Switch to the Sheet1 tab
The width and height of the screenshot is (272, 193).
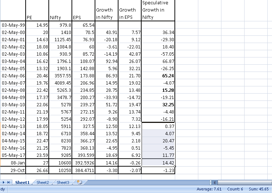click(22, 183)
